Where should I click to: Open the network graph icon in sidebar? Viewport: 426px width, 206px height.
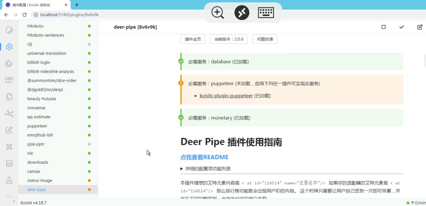9,114
